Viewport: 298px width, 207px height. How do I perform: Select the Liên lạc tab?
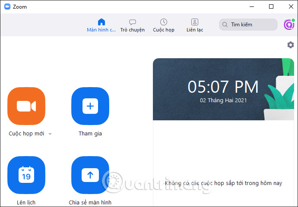tap(195, 25)
